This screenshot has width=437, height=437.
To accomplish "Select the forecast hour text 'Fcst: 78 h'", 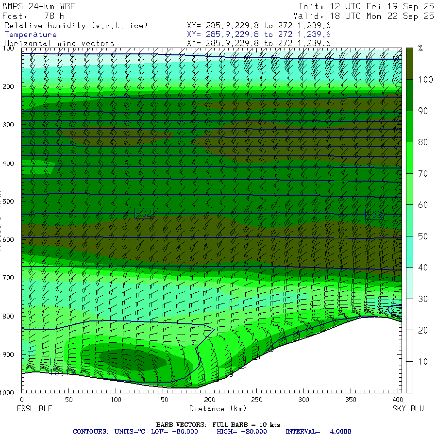I will [x=34, y=16].
